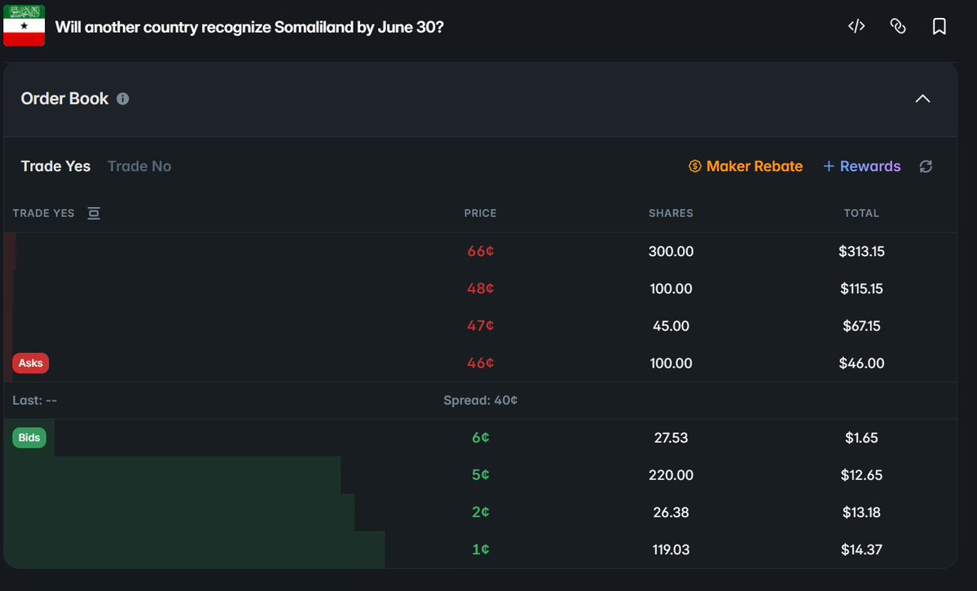Switch to Trade Yes tab
This screenshot has width=977, height=591.
pos(55,166)
